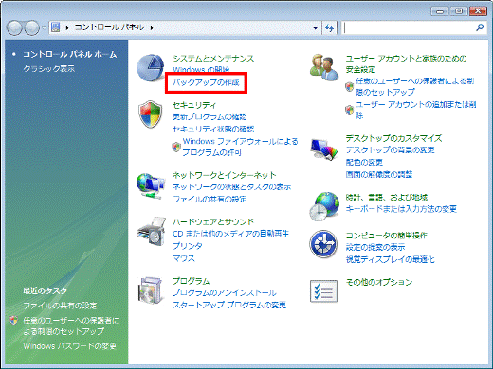Viewport: 493px width, 369px height.
Task: Open マウス link
Action: tap(184, 258)
